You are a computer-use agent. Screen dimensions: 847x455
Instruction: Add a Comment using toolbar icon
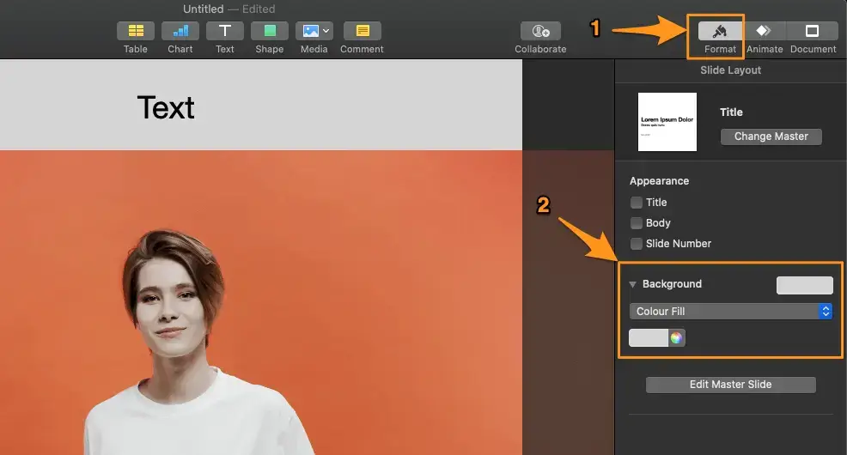362,31
